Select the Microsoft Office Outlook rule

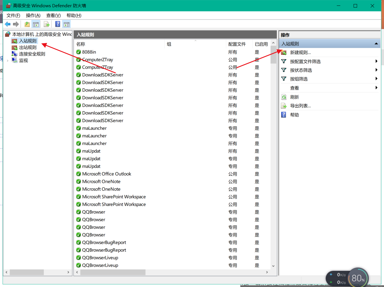click(x=172, y=174)
